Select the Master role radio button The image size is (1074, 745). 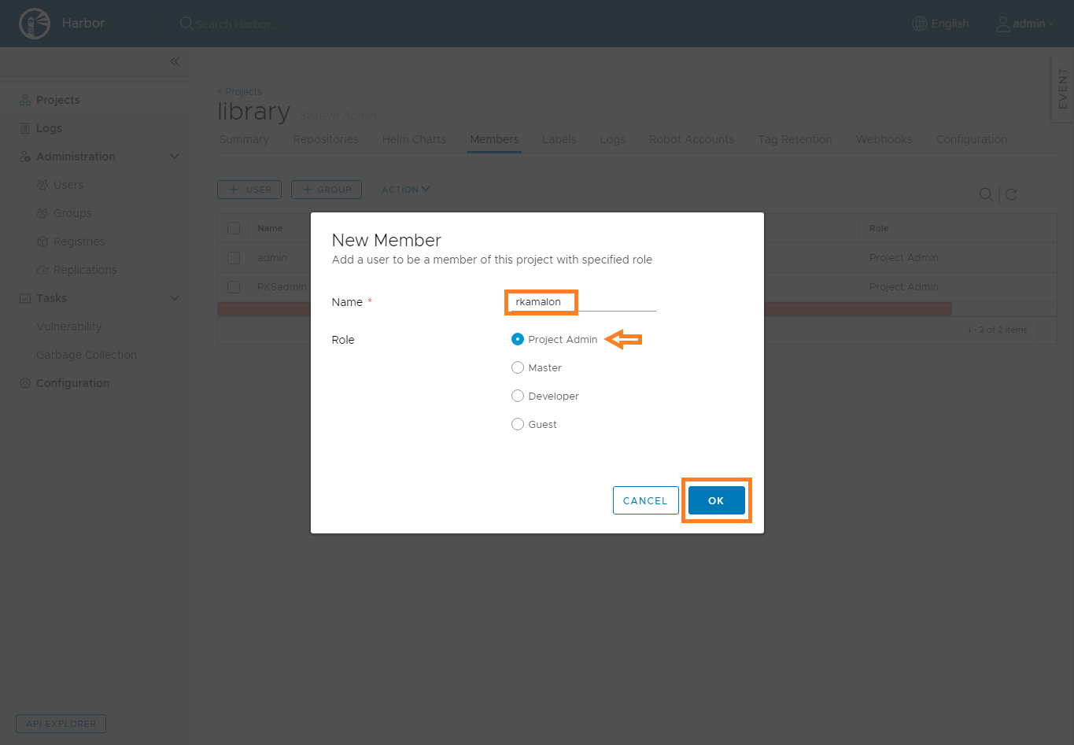[518, 367]
